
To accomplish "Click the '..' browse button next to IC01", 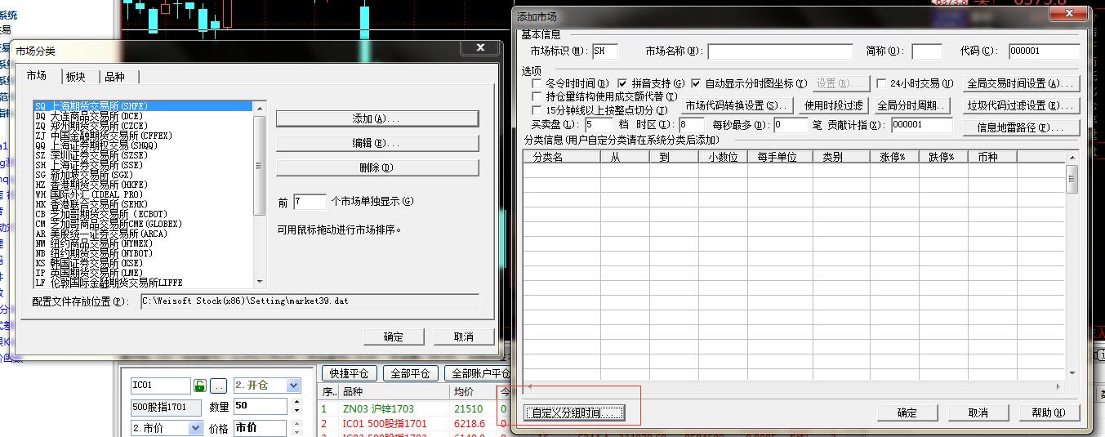I will [x=218, y=385].
